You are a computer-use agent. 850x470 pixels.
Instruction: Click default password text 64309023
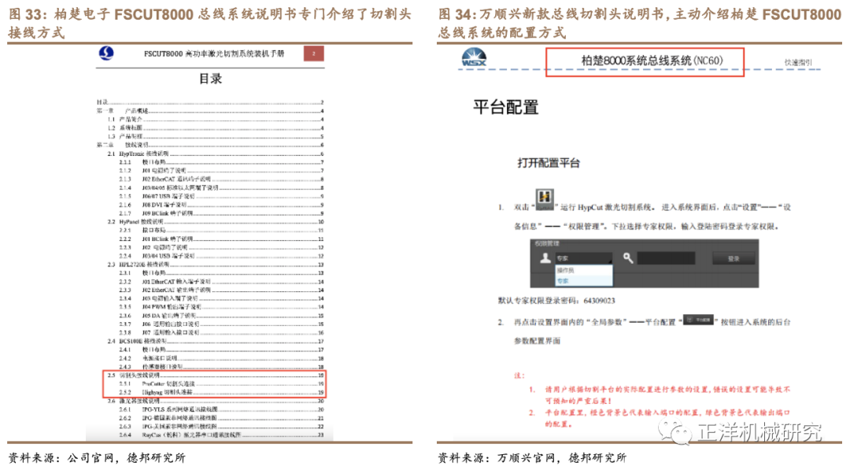coord(599,300)
